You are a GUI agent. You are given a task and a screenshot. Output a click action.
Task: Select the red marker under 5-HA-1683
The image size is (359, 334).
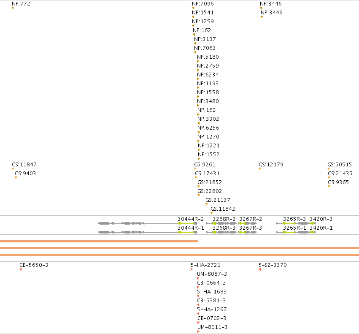[198, 296]
